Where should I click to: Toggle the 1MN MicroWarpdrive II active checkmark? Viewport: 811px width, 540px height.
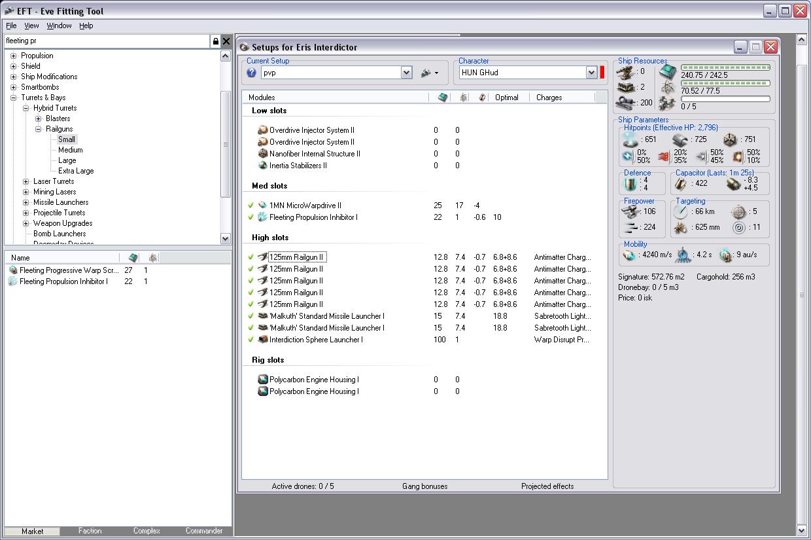pyautogui.click(x=250, y=206)
